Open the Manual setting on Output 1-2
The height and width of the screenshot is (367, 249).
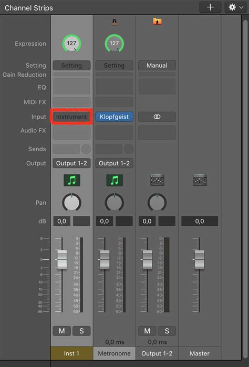point(157,65)
